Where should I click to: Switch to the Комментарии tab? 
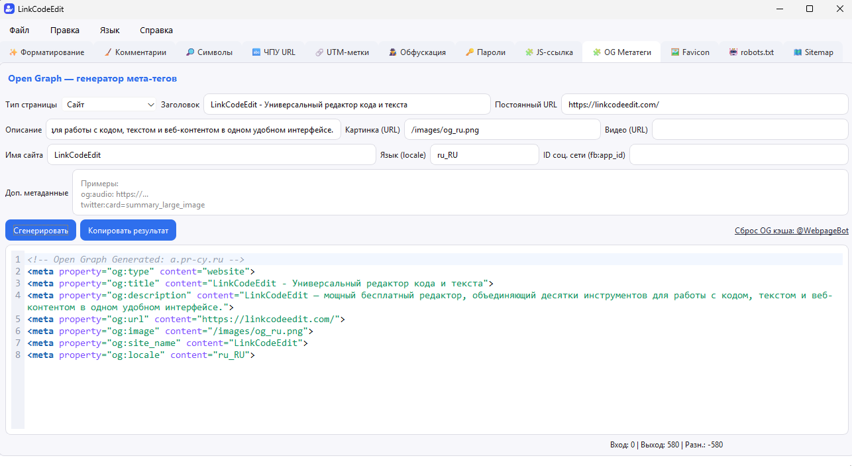click(135, 52)
